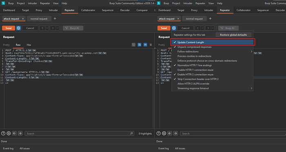The height and width of the screenshot is (152, 286).
Task: Click the Transfer-Encoding: chunked line in left request
Action: coord(29,61)
